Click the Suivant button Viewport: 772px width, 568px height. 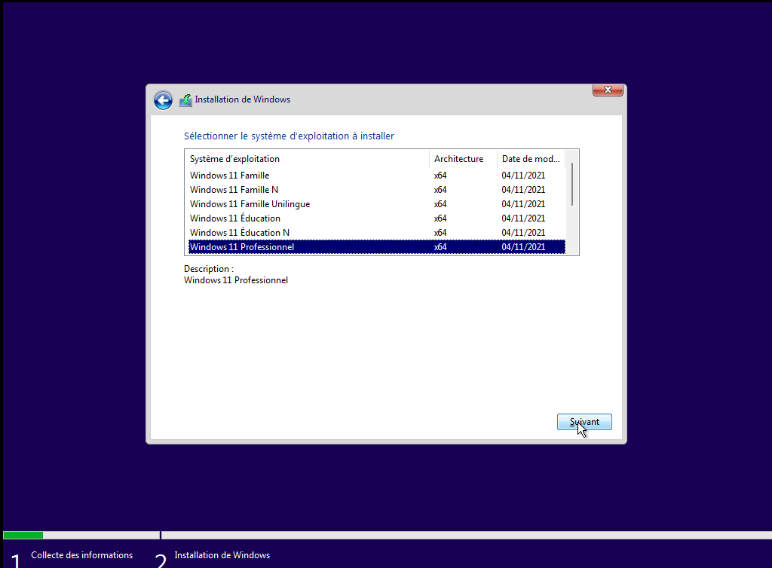coord(584,422)
